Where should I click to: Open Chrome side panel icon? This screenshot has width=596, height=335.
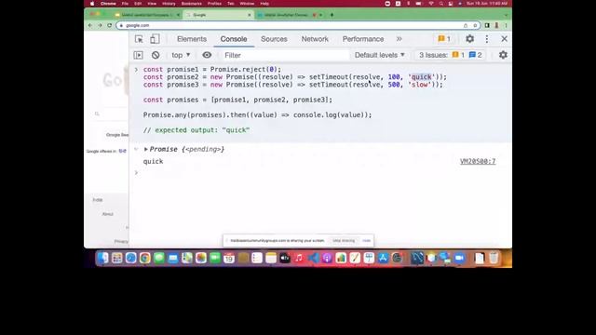click(487, 25)
